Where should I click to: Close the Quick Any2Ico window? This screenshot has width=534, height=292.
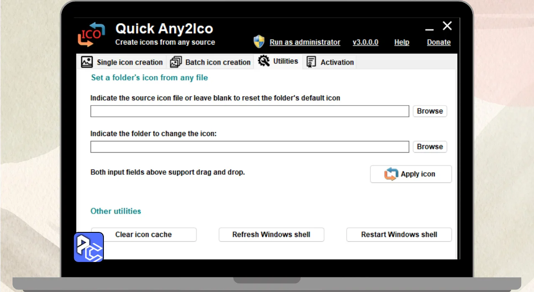point(447,26)
